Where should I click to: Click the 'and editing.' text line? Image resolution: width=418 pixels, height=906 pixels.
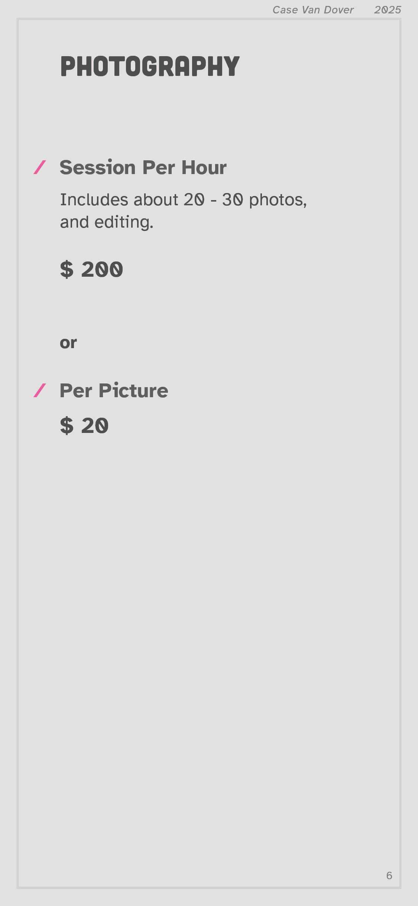click(x=107, y=222)
